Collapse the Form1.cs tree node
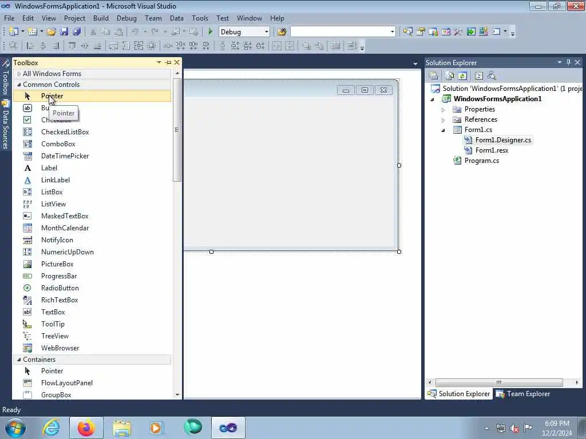 (444, 130)
